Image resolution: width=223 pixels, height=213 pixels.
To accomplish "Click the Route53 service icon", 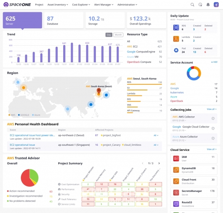I will point(176,204).
